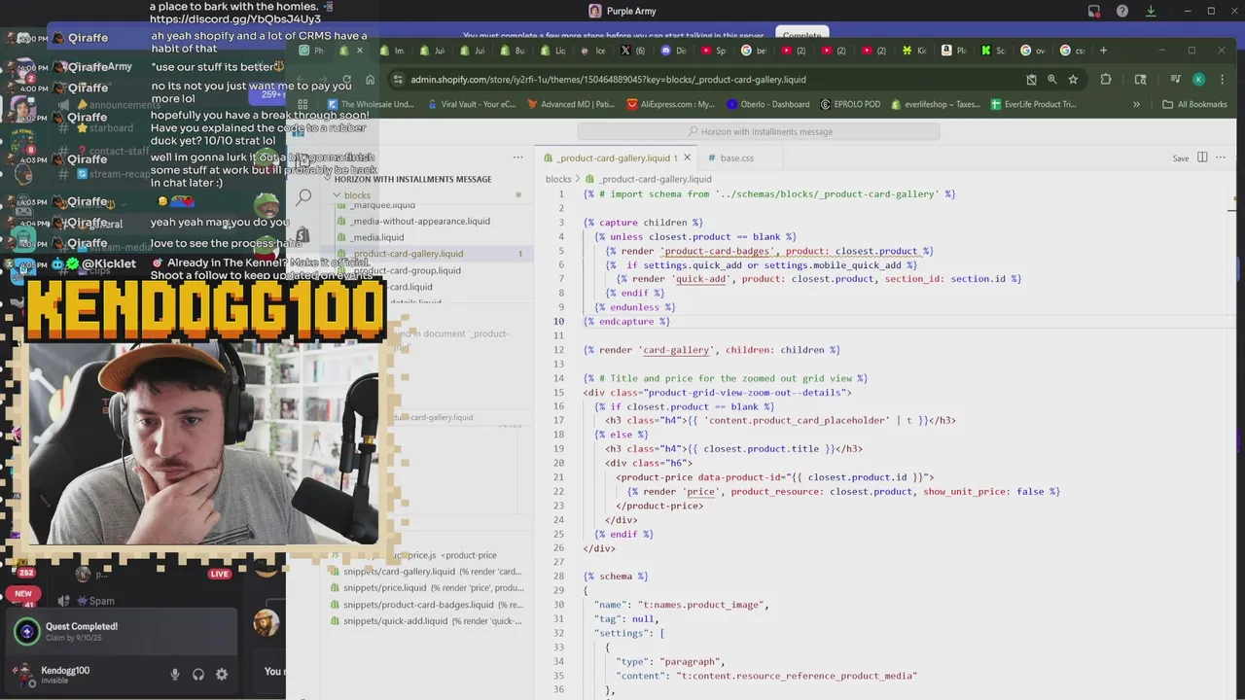This screenshot has width=1245, height=700.
Task: Open snippets/product-card-badges.liquid reference
Action: click(428, 605)
